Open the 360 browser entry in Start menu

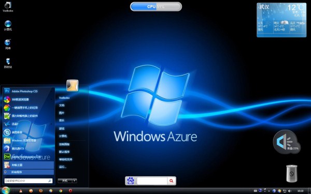pyautogui.click(x=29, y=99)
